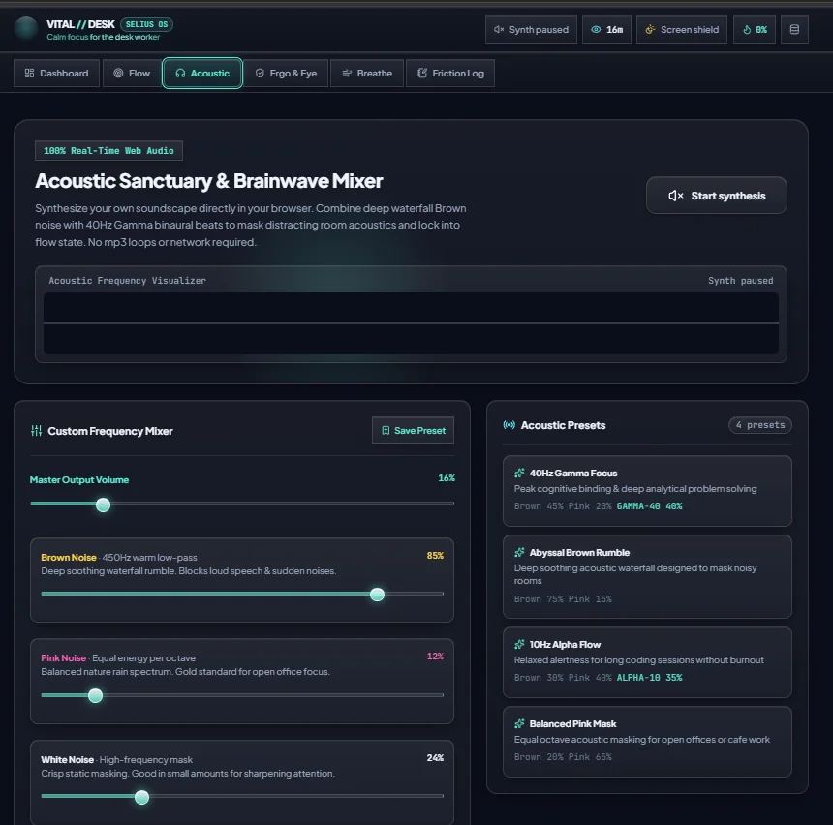The width and height of the screenshot is (833, 825).
Task: Click the 4 presets badge
Action: point(760,425)
